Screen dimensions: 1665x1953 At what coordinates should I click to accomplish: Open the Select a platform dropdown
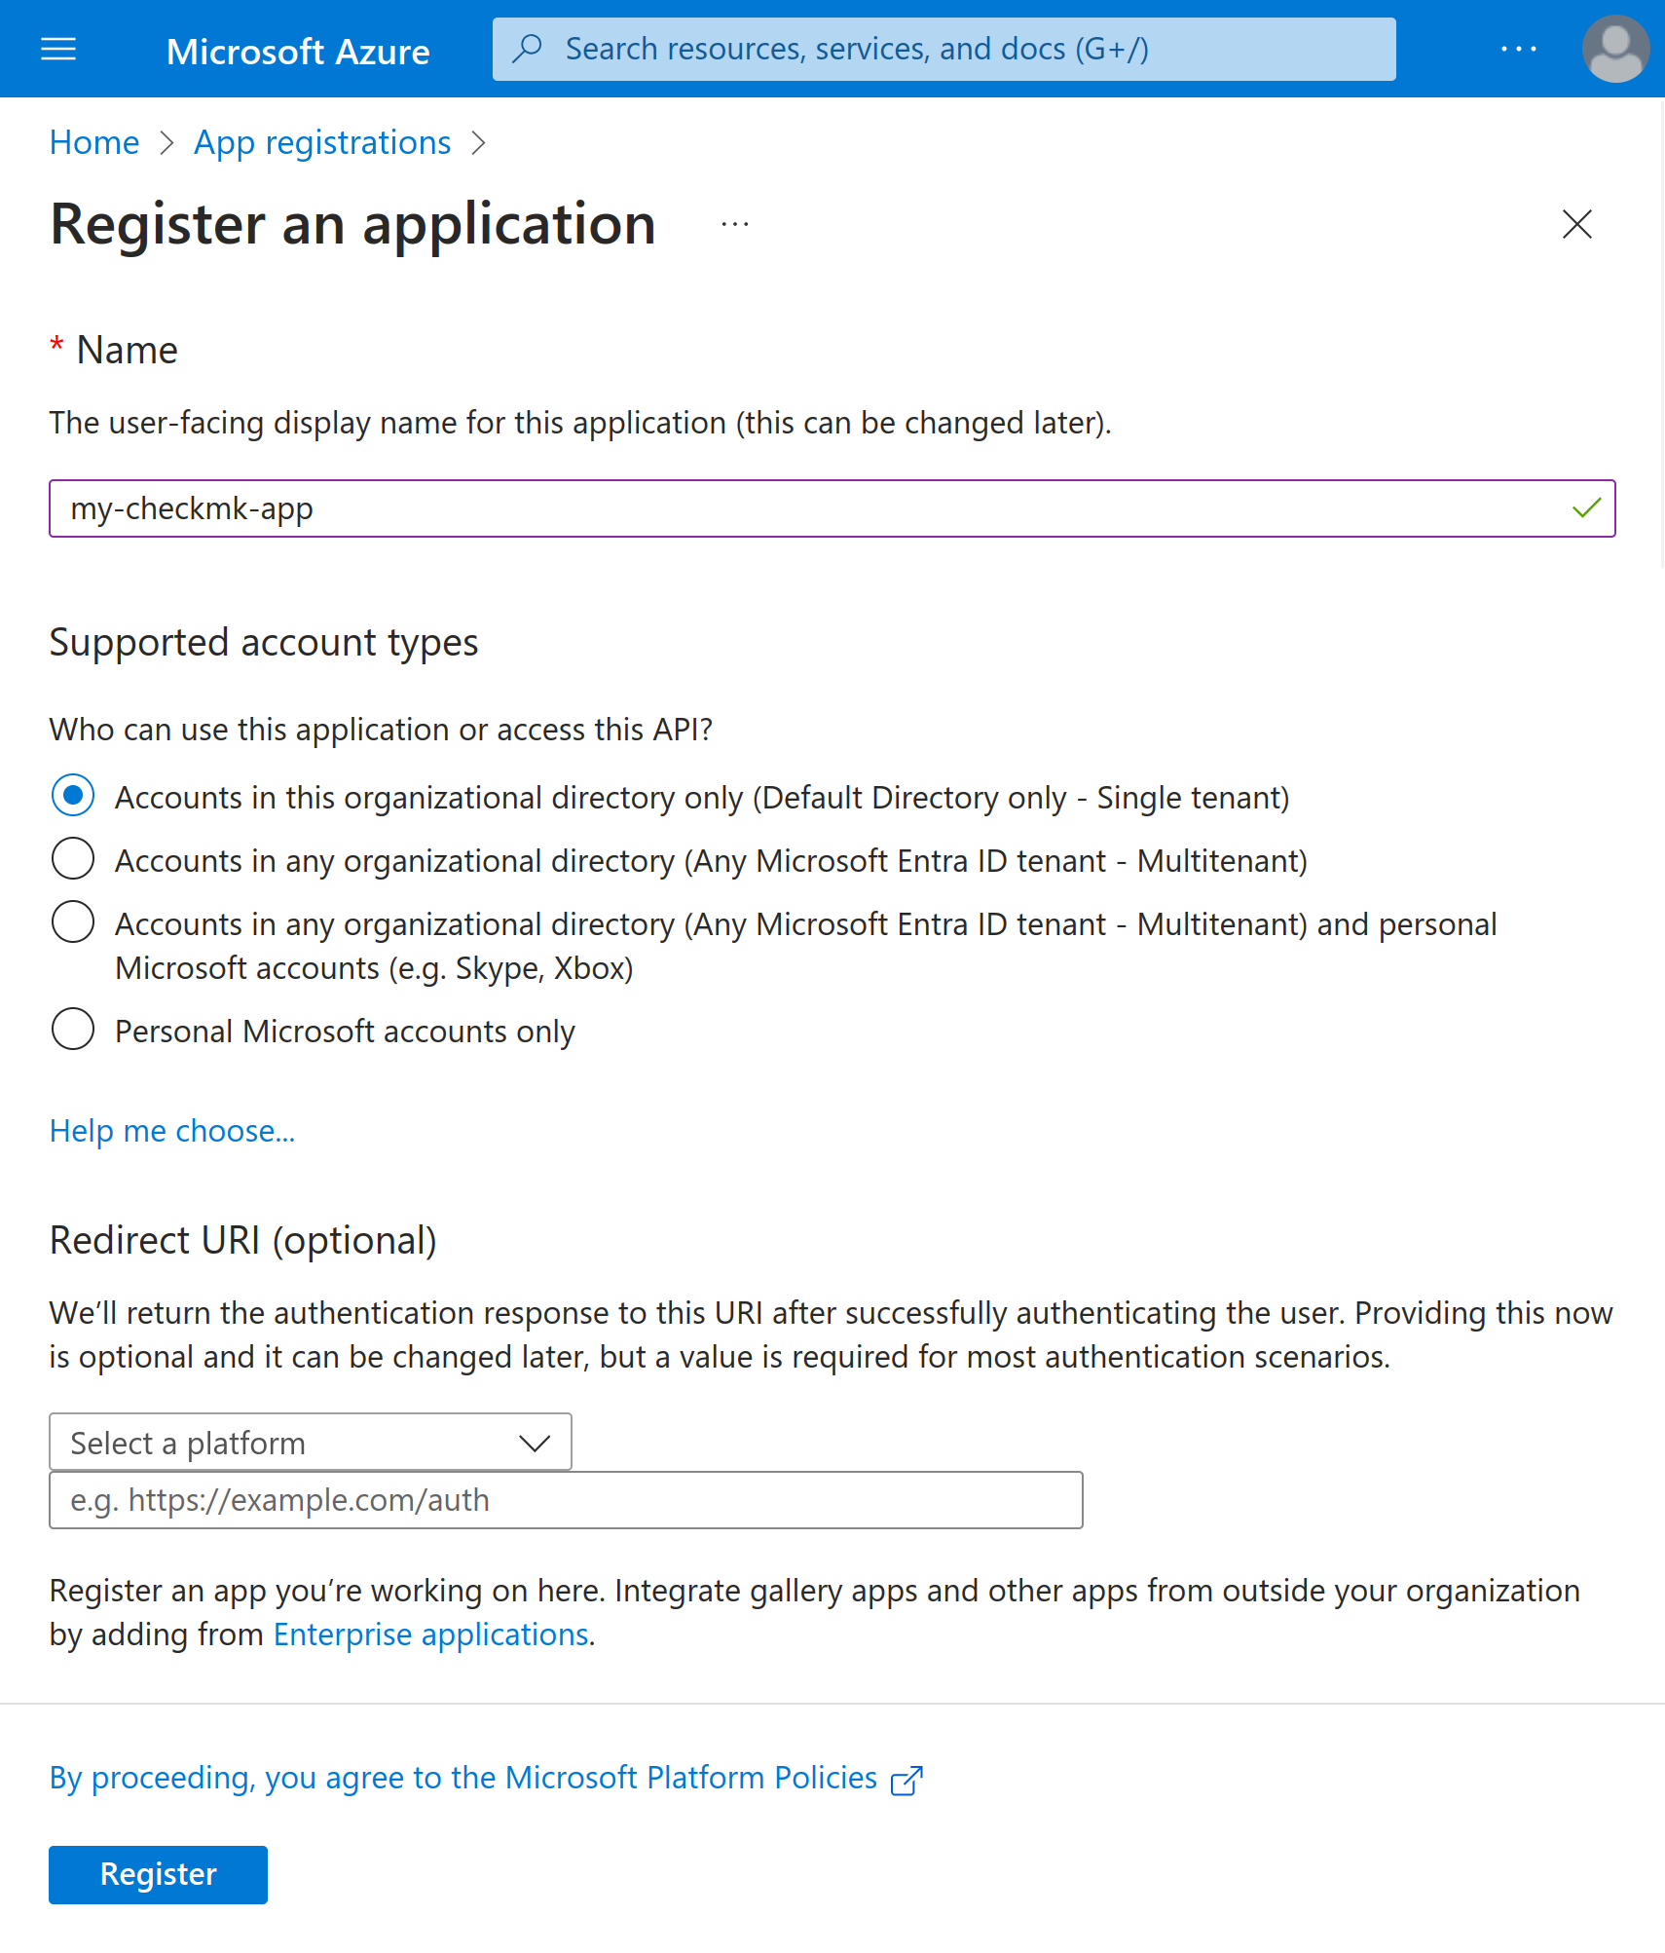click(x=311, y=1442)
